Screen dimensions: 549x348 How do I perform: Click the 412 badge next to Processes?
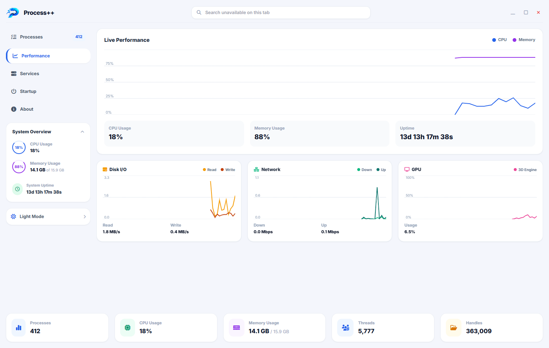tap(79, 37)
